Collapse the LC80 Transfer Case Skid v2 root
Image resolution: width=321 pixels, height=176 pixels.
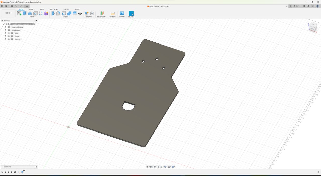pyautogui.click(x=3, y=24)
